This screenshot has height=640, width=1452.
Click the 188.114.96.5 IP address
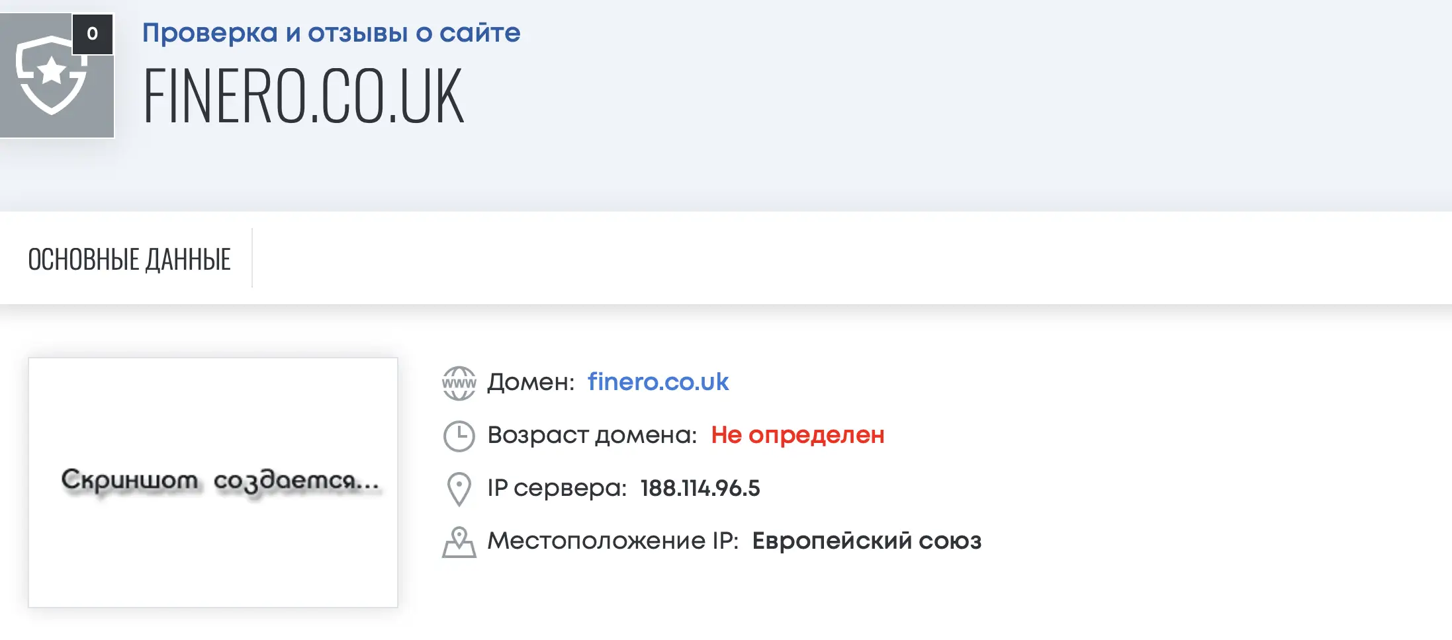[x=700, y=488]
